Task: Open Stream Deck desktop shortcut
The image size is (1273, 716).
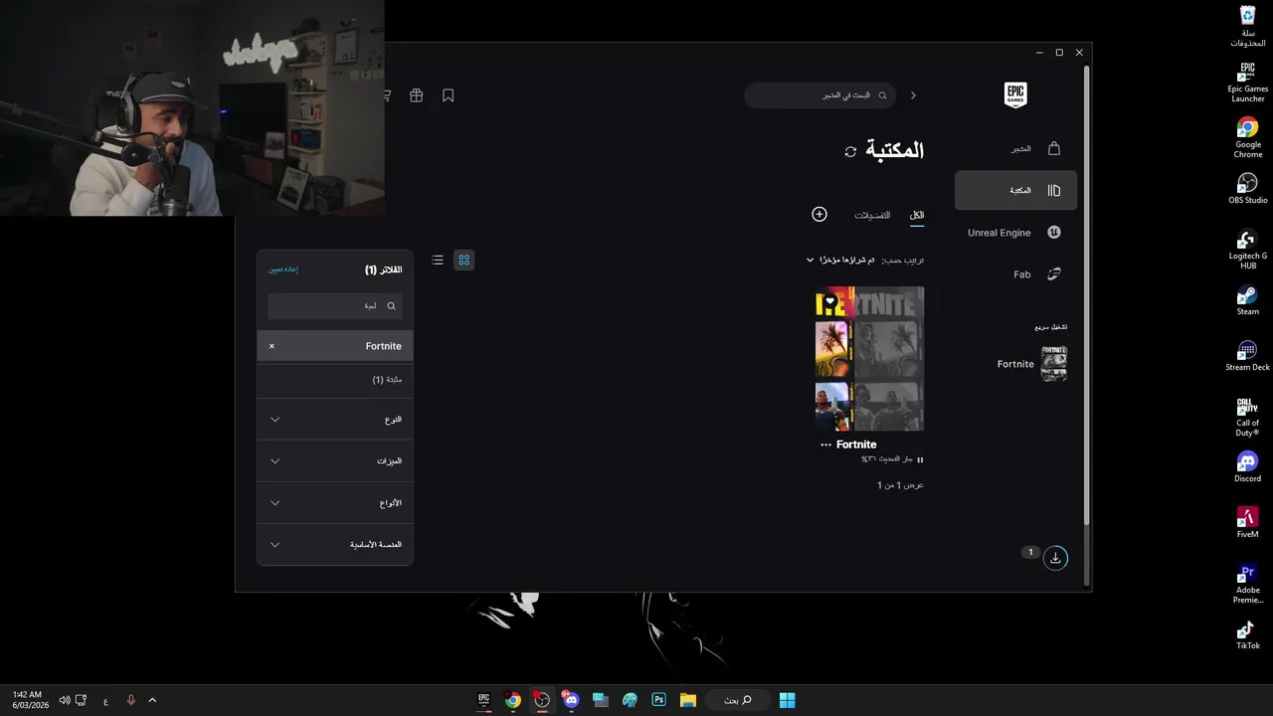Action: pos(1248,356)
